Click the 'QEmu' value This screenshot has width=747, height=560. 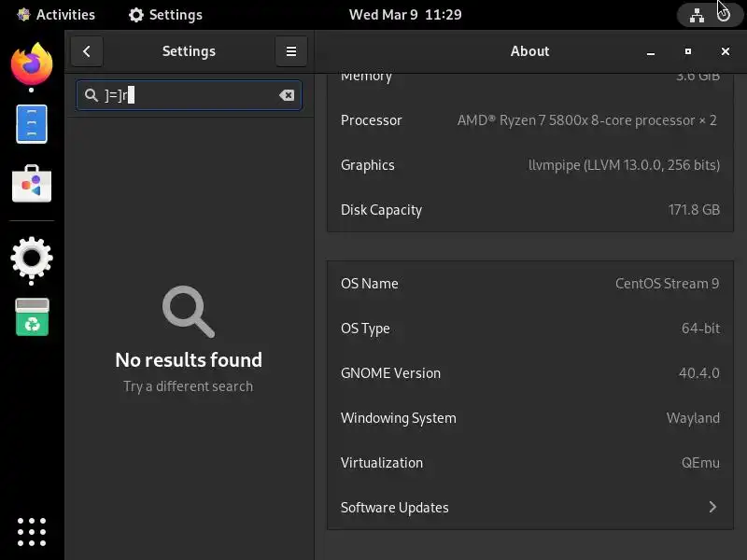click(x=700, y=463)
